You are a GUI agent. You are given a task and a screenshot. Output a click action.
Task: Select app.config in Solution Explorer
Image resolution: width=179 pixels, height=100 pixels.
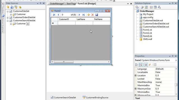click(148, 17)
